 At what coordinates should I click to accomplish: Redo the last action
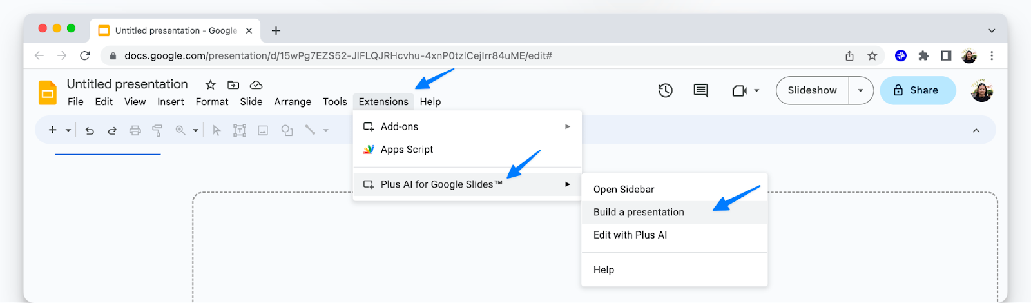pos(112,130)
